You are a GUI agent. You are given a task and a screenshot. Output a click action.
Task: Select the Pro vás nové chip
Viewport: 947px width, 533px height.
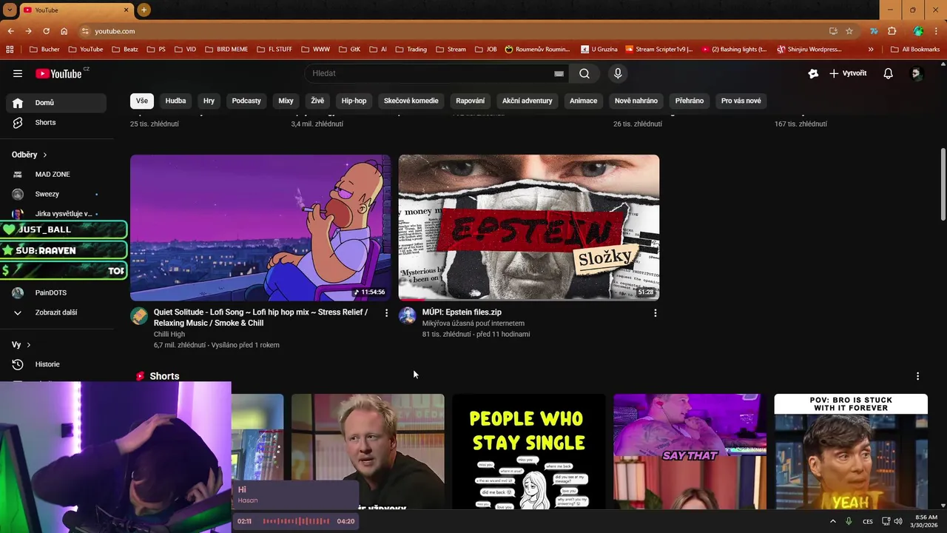741,101
